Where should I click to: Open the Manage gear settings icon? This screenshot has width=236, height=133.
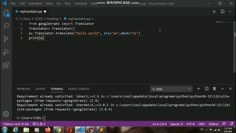6,114
